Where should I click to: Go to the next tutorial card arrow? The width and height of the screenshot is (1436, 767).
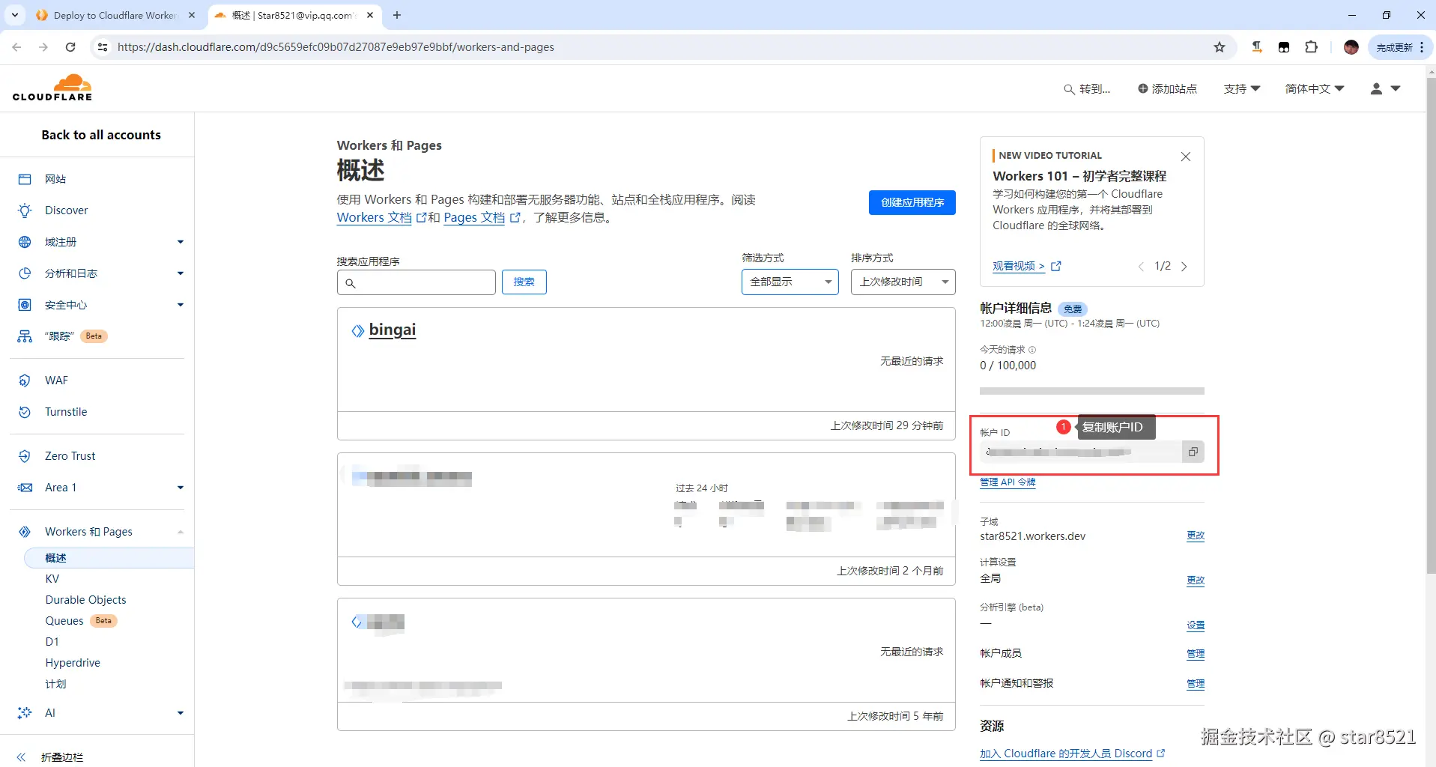coord(1184,267)
